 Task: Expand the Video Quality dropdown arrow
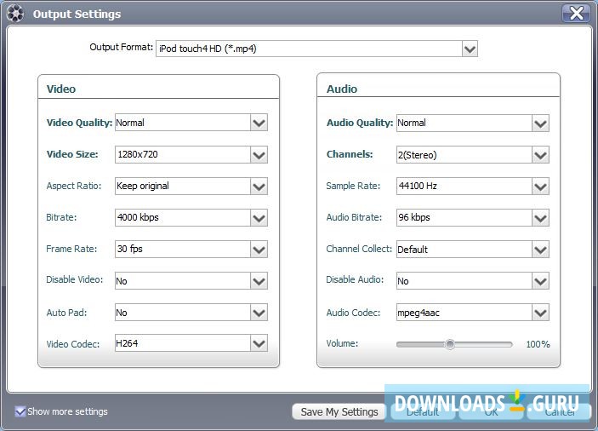click(x=259, y=123)
